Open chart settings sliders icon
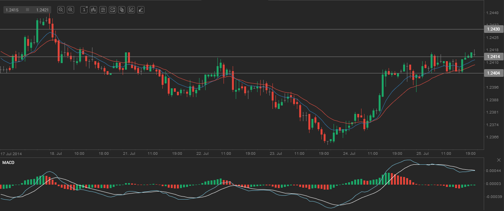The height and width of the screenshot is (211, 504). 103,10
